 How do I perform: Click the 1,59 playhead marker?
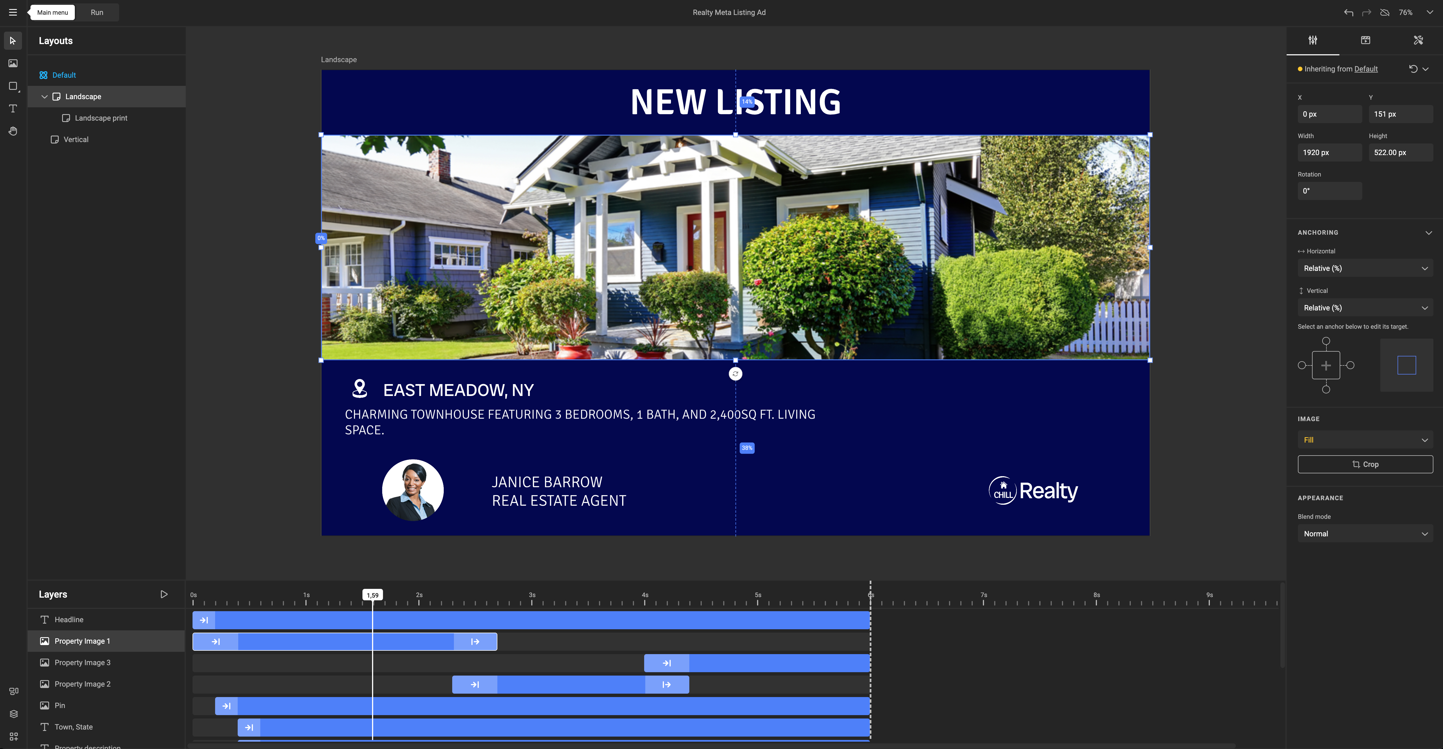[373, 595]
